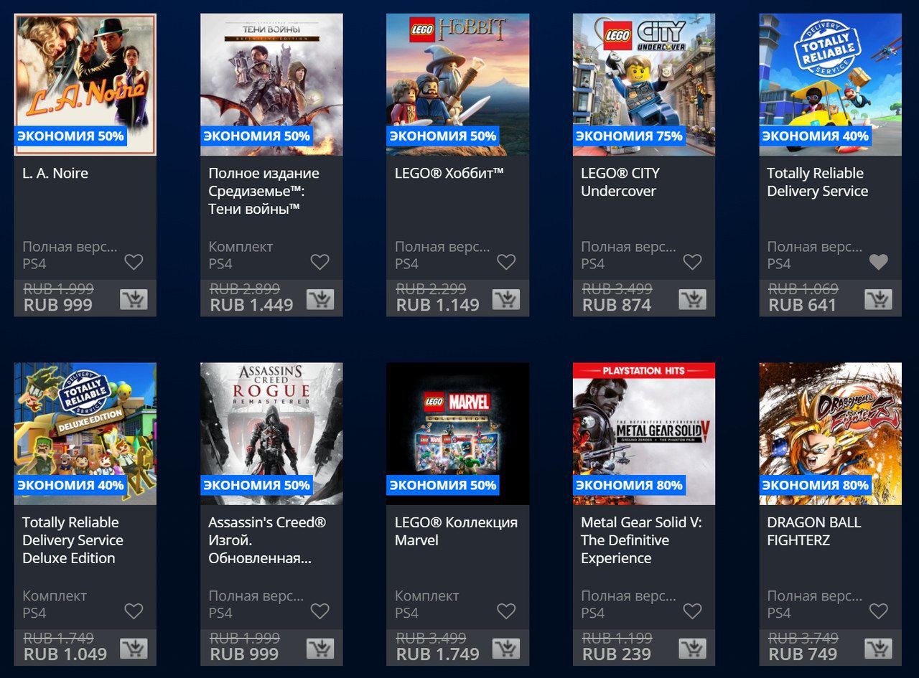This screenshot has width=919, height=678.
Task: Add Тени войны bundle to cart
Action: pos(320,299)
